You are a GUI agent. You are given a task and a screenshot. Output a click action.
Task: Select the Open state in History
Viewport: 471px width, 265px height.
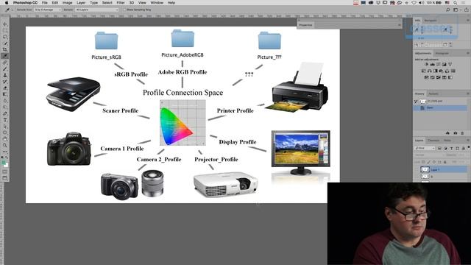[x=440, y=107]
